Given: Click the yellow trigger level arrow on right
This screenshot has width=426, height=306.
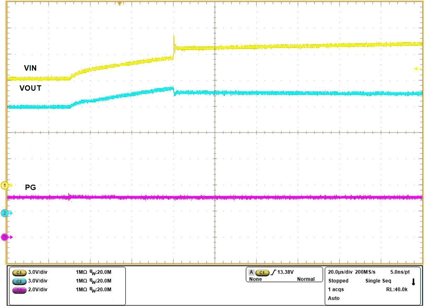Looking at the screenshot, I should point(416,68).
